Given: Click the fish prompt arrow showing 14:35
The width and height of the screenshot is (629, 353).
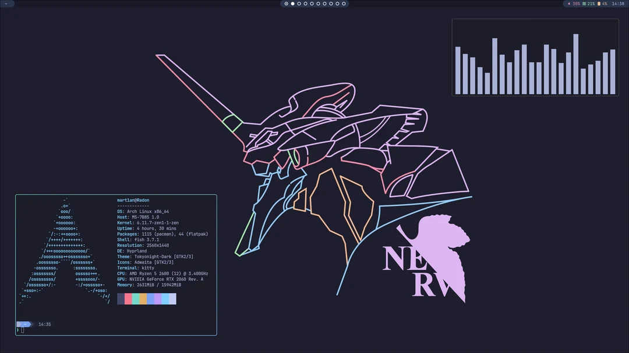Looking at the screenshot, I should point(26,324).
